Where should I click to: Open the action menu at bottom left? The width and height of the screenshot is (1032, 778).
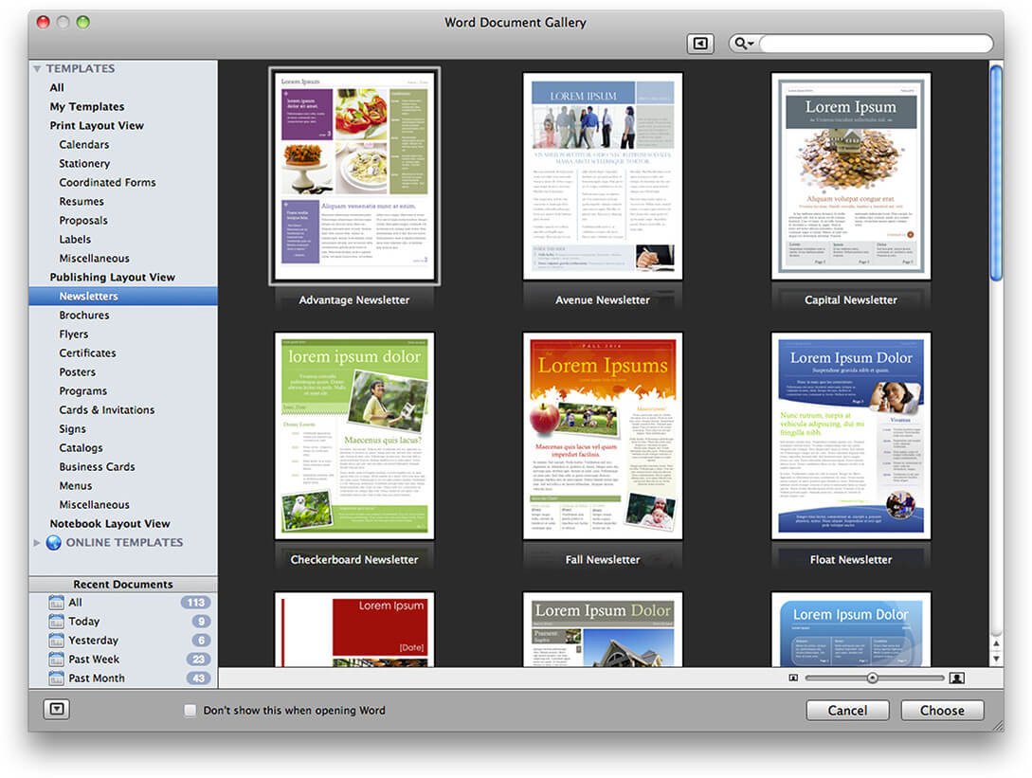[x=57, y=709]
